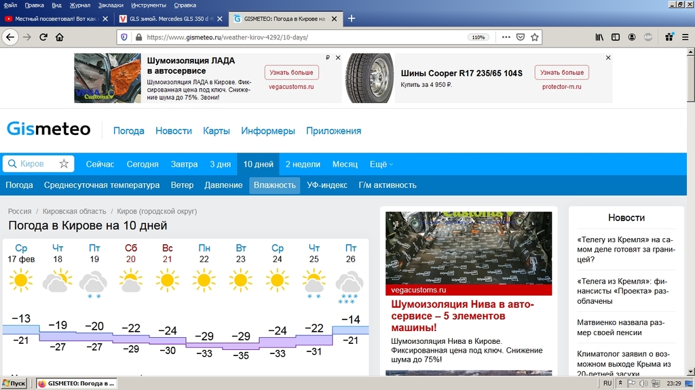Open the Ветер section
The image size is (695, 390).
pos(182,185)
